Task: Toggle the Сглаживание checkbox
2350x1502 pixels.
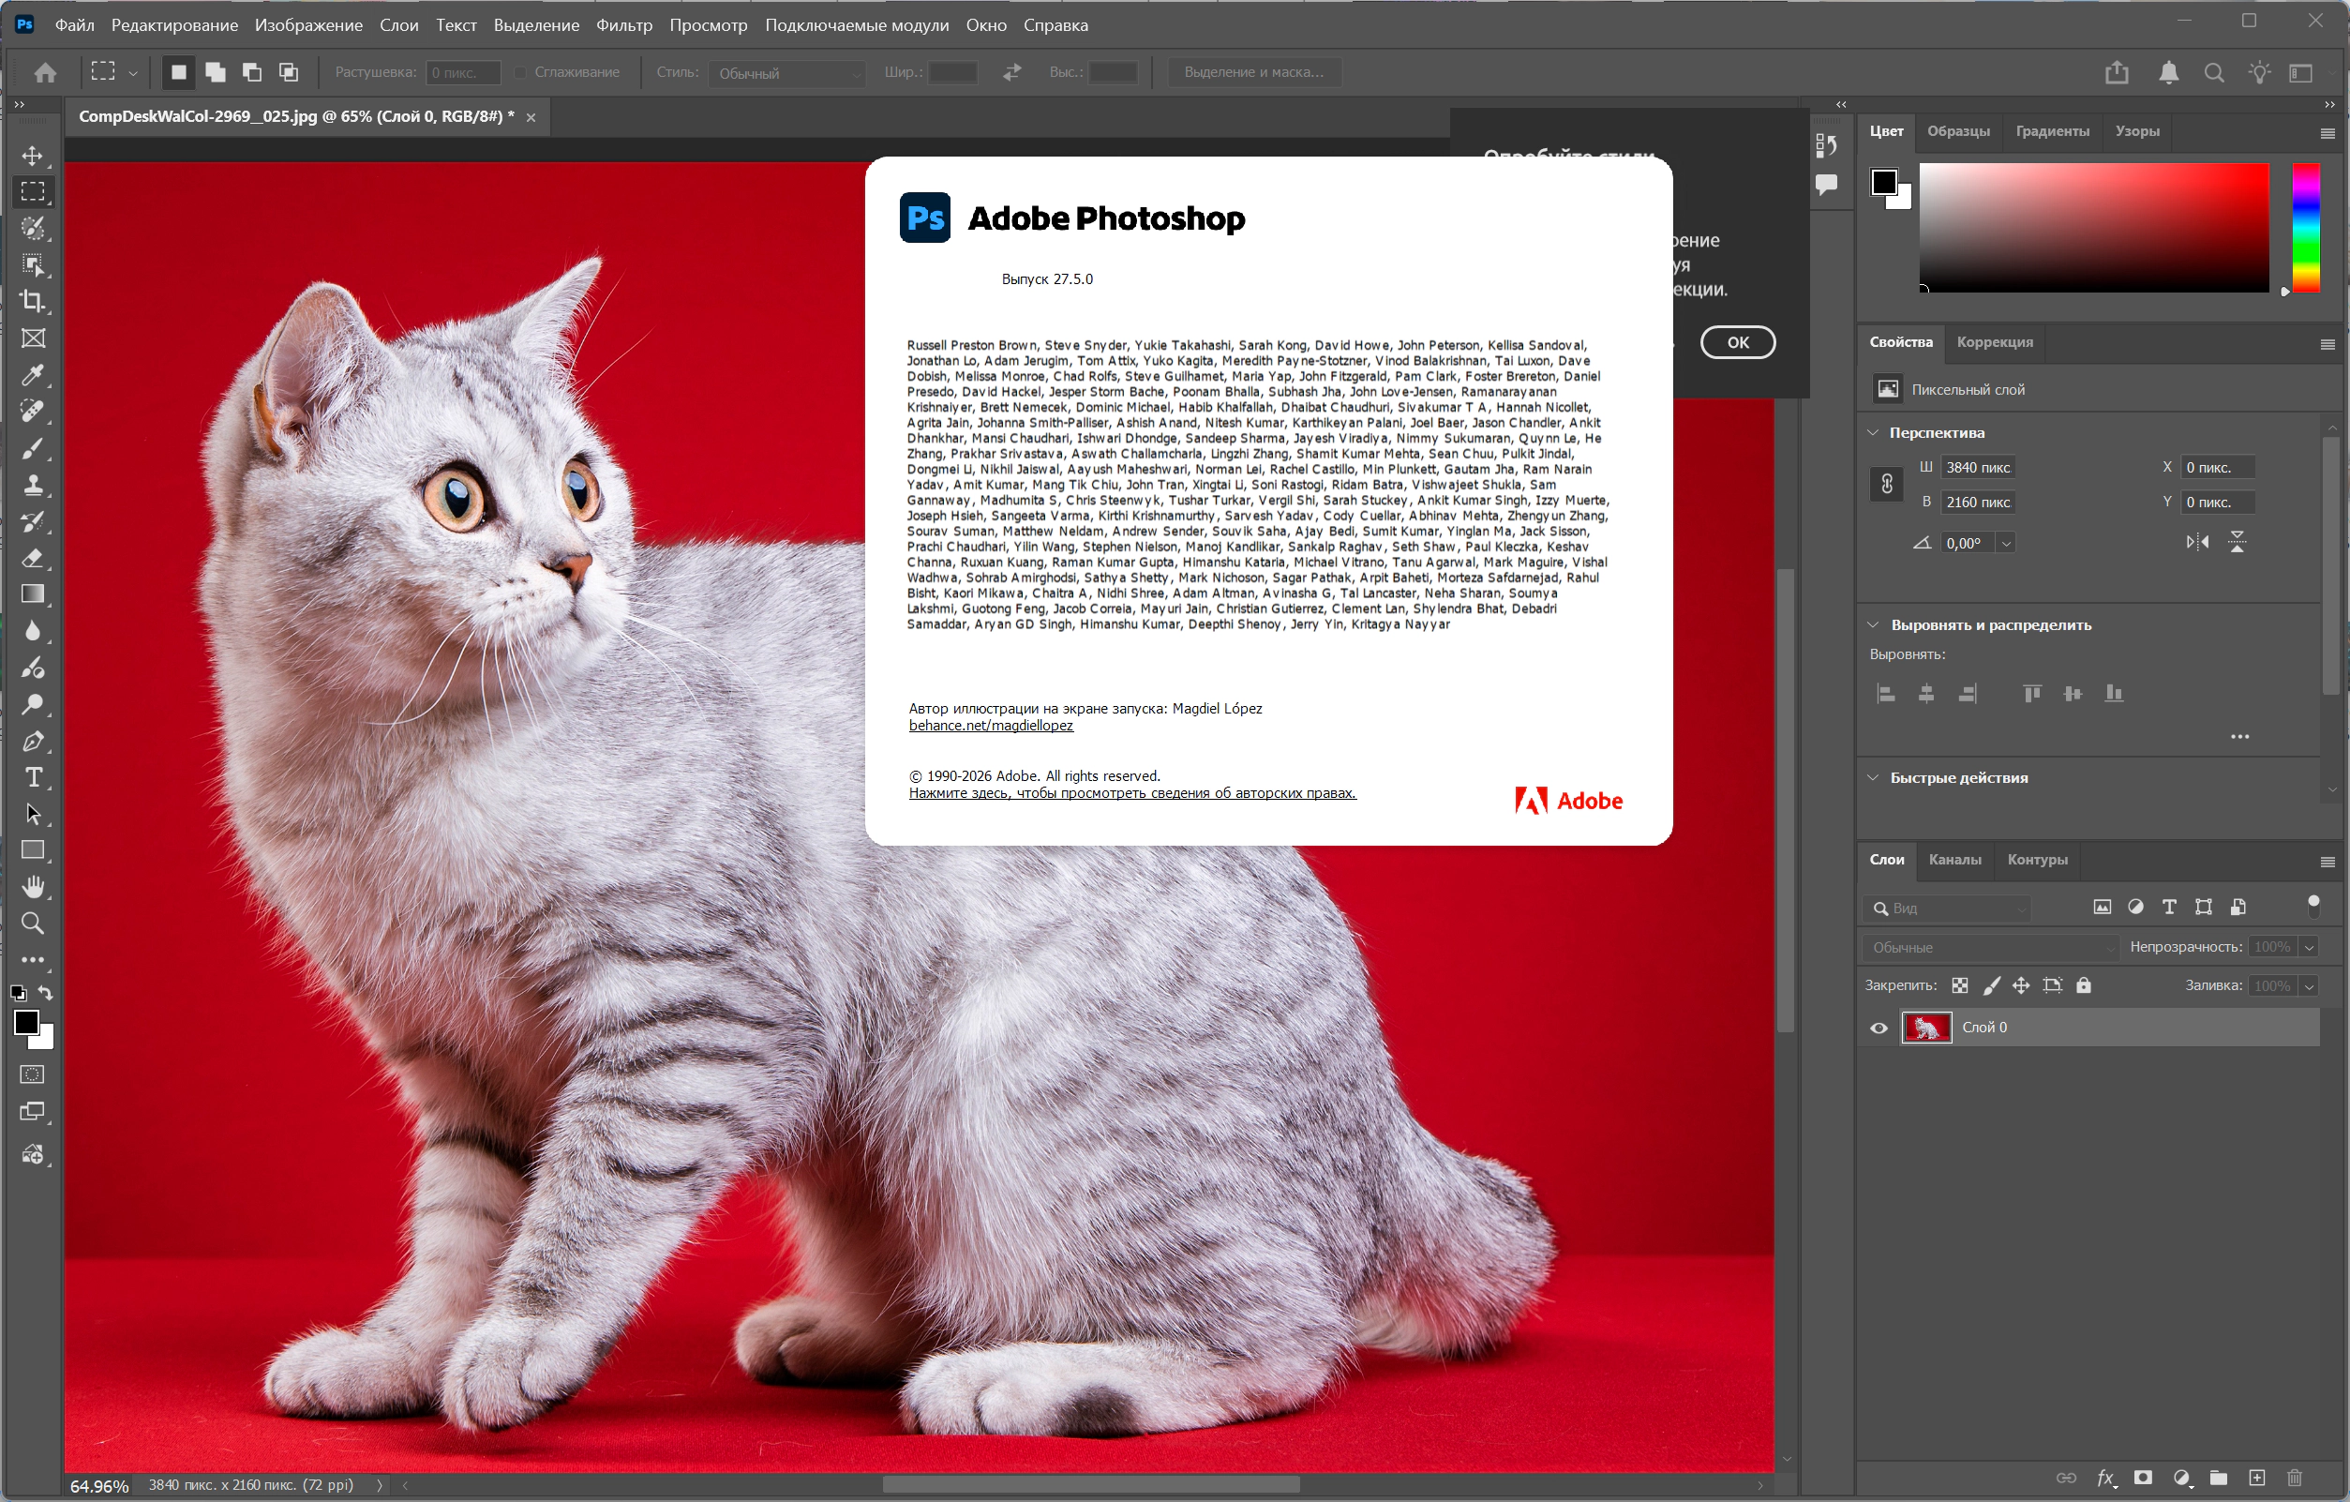Action: tap(521, 72)
